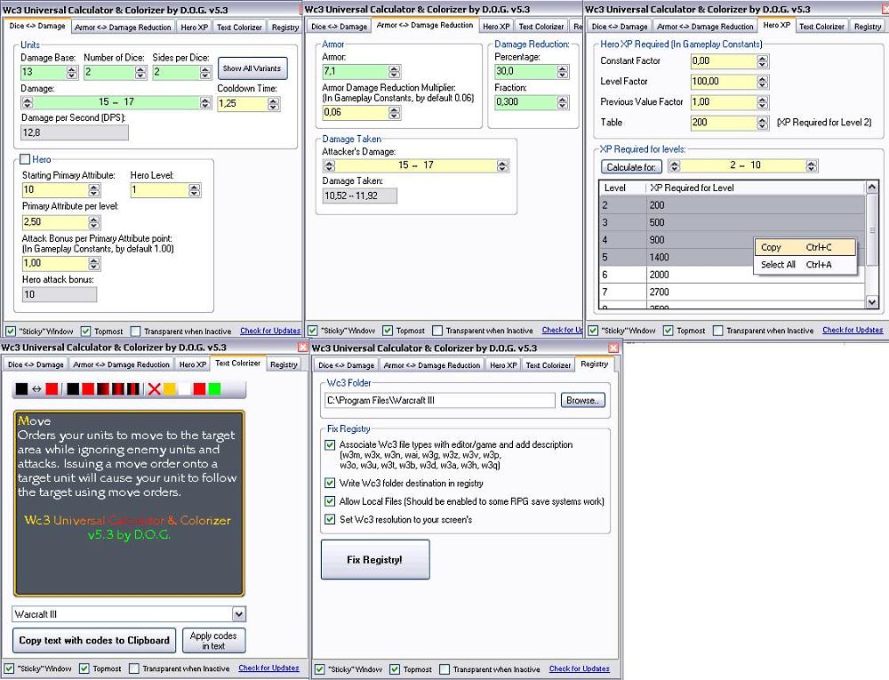Choose the white preset color swatch
This screenshot has width=889, height=680.
[x=184, y=389]
